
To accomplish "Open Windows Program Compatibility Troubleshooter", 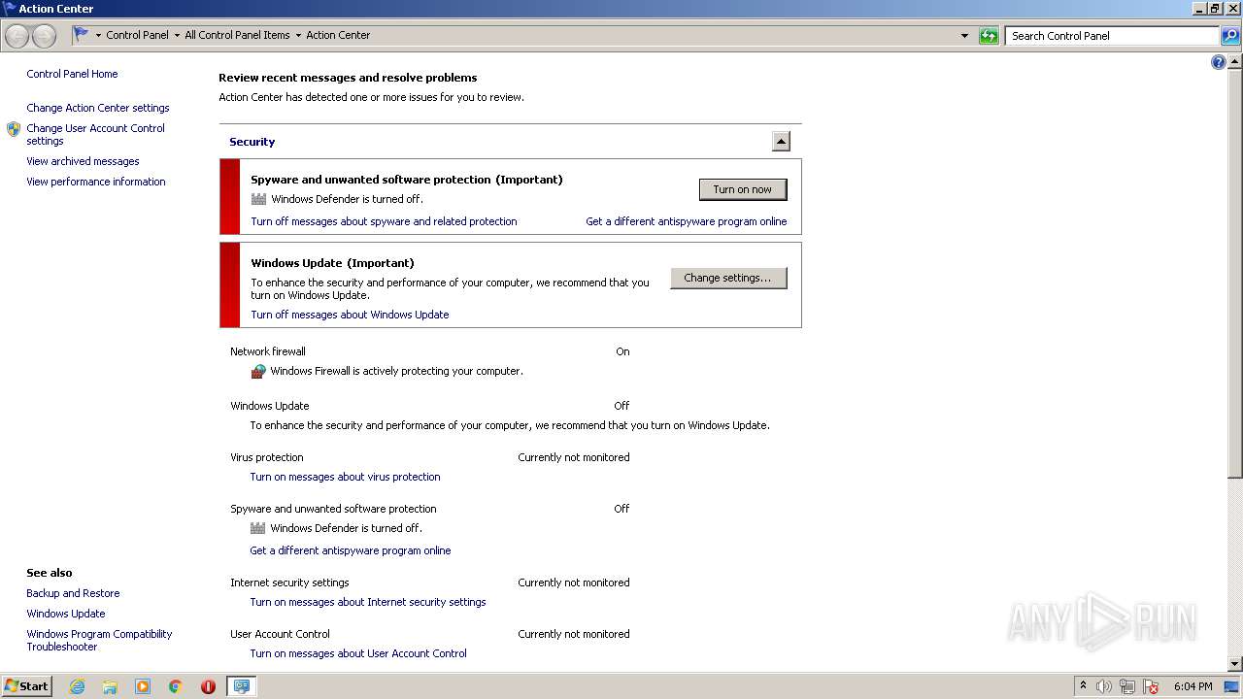I will (99, 640).
